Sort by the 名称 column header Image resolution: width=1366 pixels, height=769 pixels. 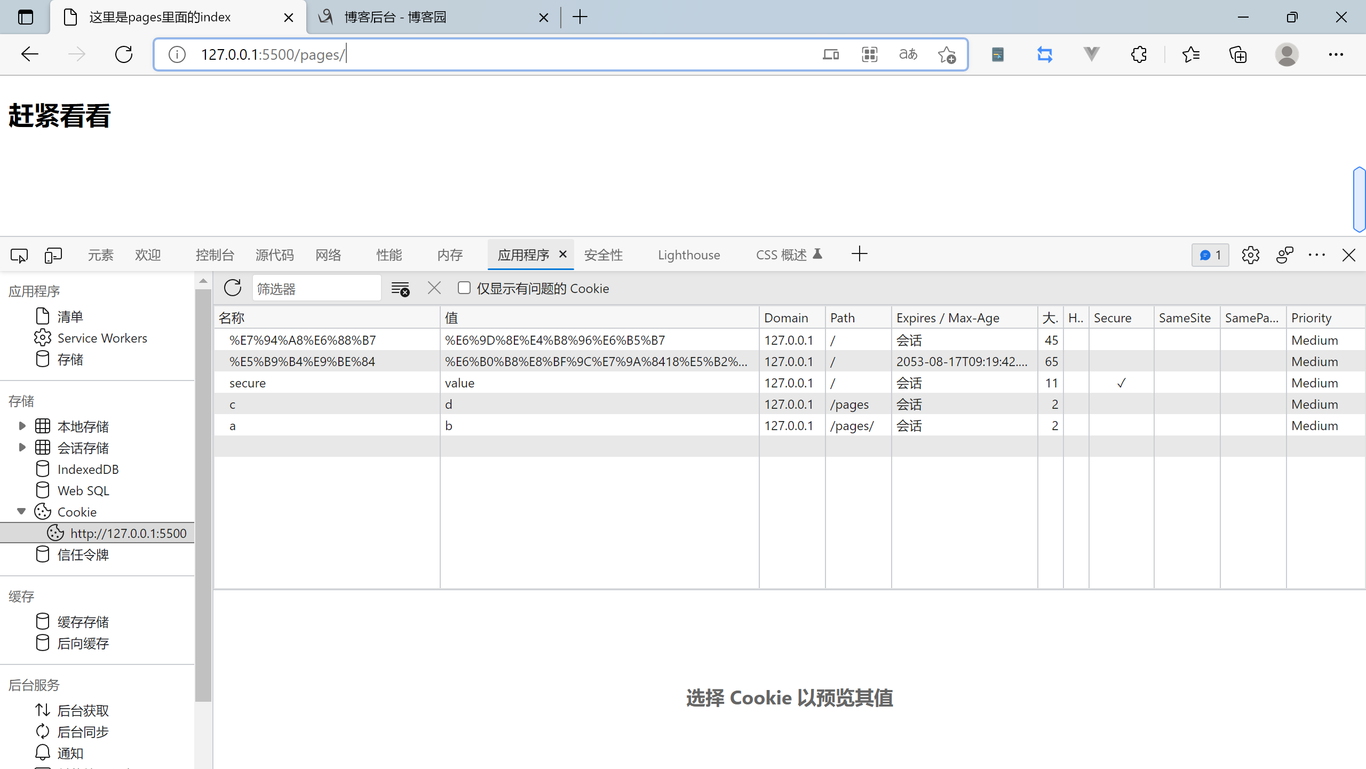coord(327,318)
